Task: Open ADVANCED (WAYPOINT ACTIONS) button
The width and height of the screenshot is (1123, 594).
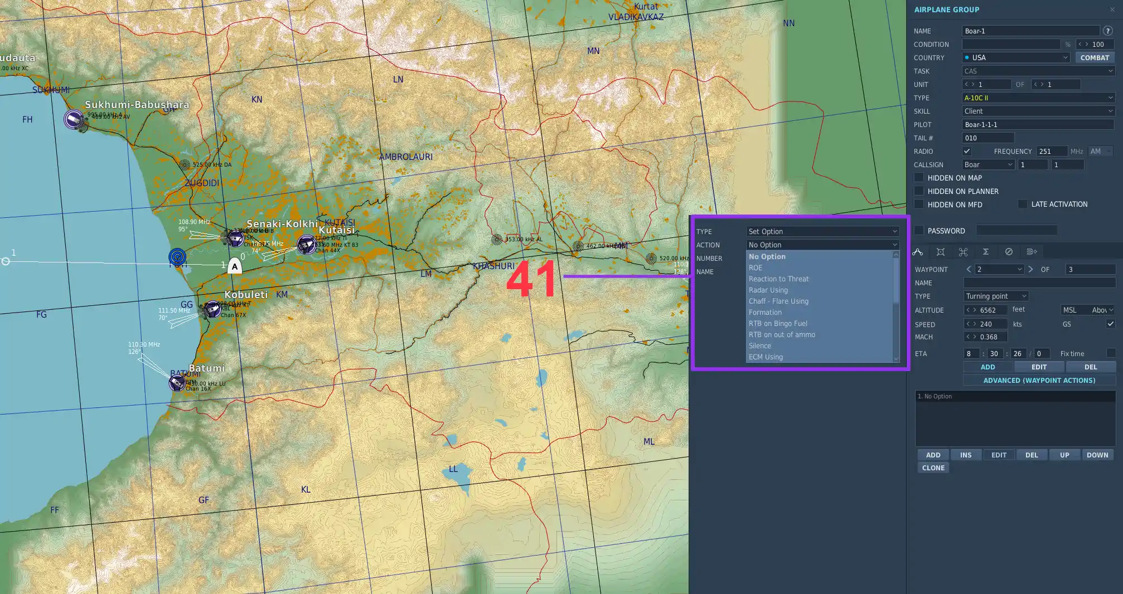Action: tap(1039, 380)
